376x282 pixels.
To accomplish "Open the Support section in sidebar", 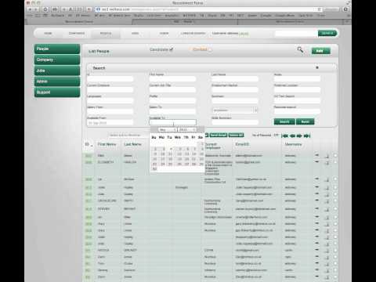I will pos(57,92).
